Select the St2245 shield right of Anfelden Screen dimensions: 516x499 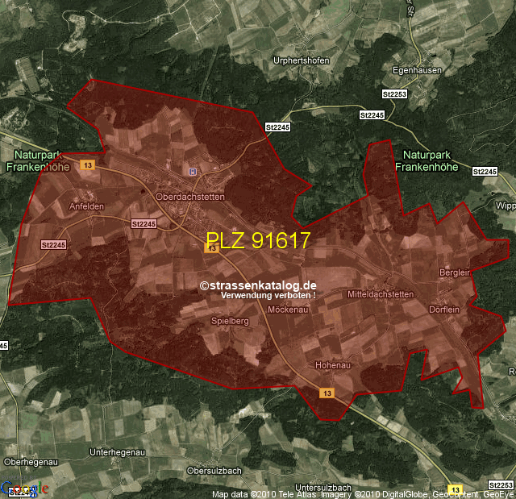[x=143, y=223]
